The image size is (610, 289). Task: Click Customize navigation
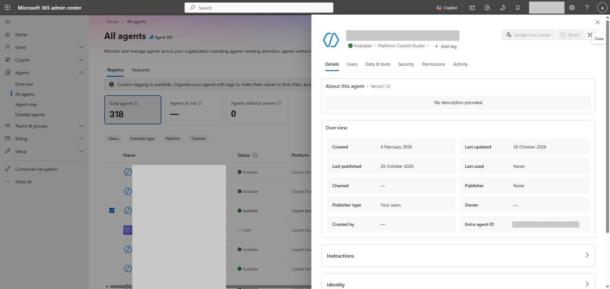[x=36, y=169]
